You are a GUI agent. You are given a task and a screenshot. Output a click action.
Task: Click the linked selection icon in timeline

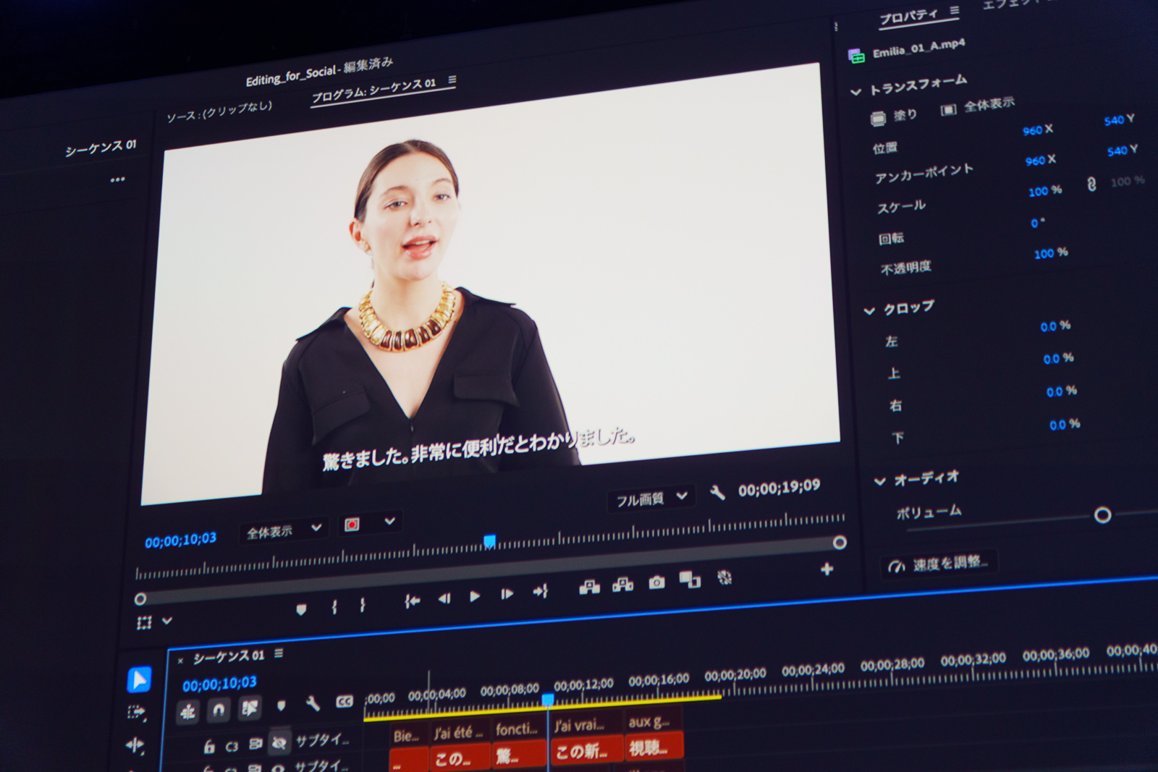point(187,710)
